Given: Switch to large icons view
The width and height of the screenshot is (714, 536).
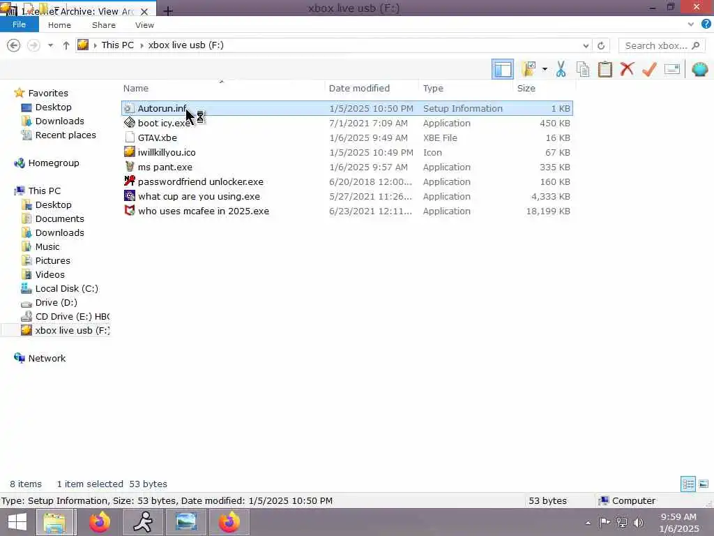Looking at the screenshot, I should 704,484.
